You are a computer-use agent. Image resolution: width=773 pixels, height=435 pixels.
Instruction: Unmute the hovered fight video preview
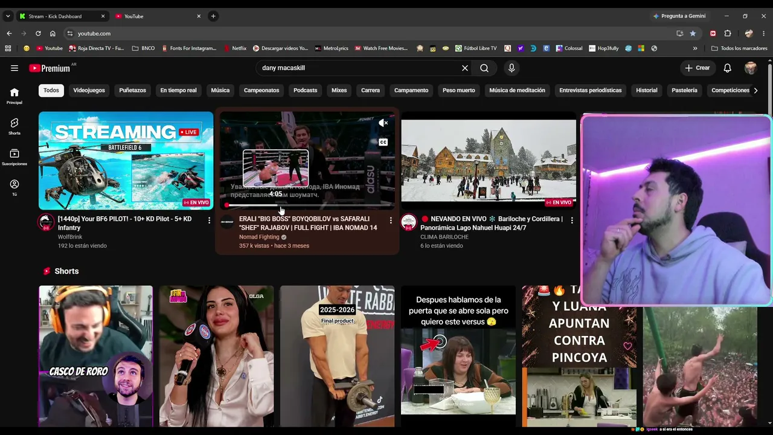tap(383, 123)
